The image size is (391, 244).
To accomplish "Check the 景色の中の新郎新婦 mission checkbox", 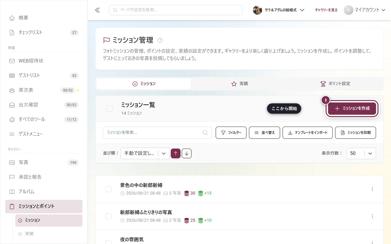I will 108,189.
